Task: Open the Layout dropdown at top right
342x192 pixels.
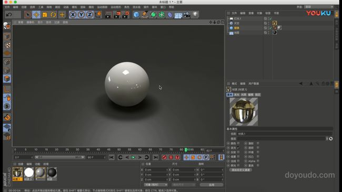Action: [x=319, y=7]
